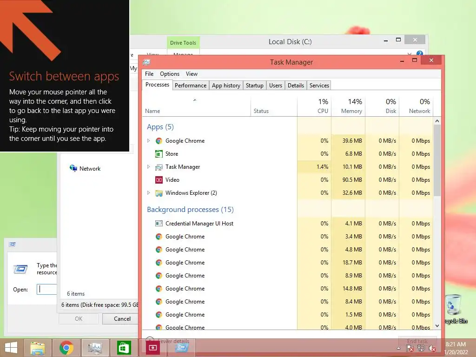Open the View menu in Task Manager

click(192, 74)
